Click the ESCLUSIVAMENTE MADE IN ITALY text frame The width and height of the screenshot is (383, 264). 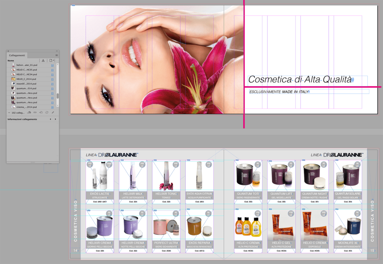click(309, 92)
